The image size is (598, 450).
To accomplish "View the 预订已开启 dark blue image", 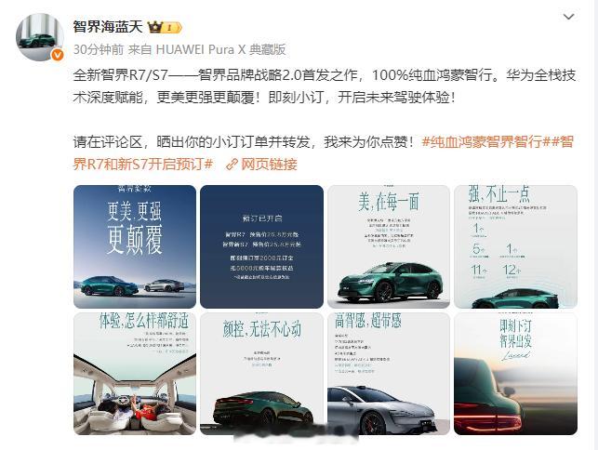I will click(x=261, y=246).
